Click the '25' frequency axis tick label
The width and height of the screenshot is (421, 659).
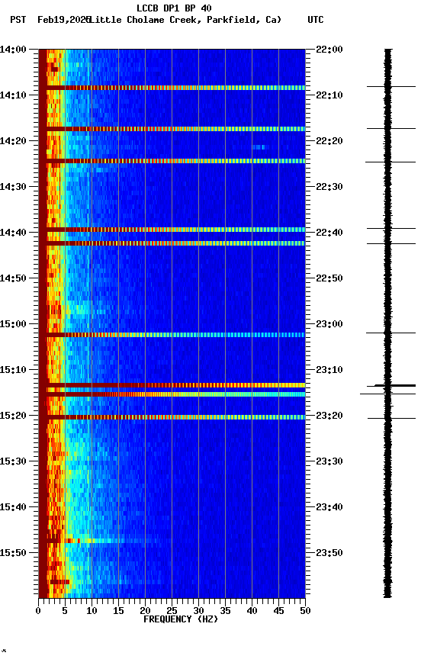(x=172, y=611)
